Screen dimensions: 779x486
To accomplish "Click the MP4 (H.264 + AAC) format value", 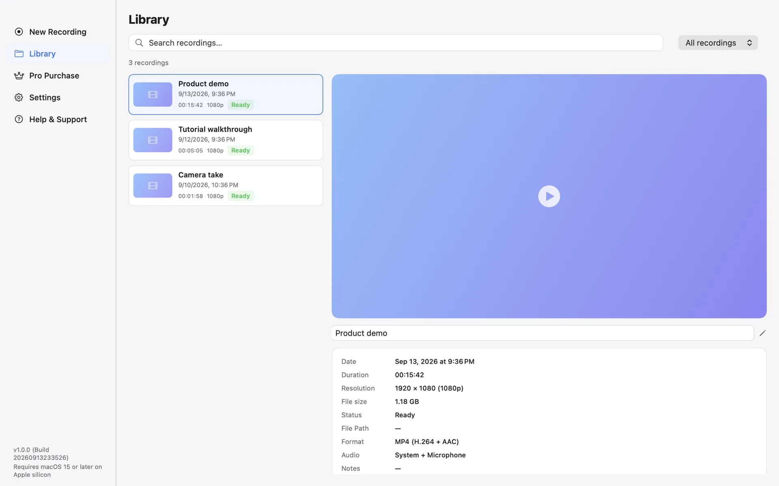I will tap(427, 441).
